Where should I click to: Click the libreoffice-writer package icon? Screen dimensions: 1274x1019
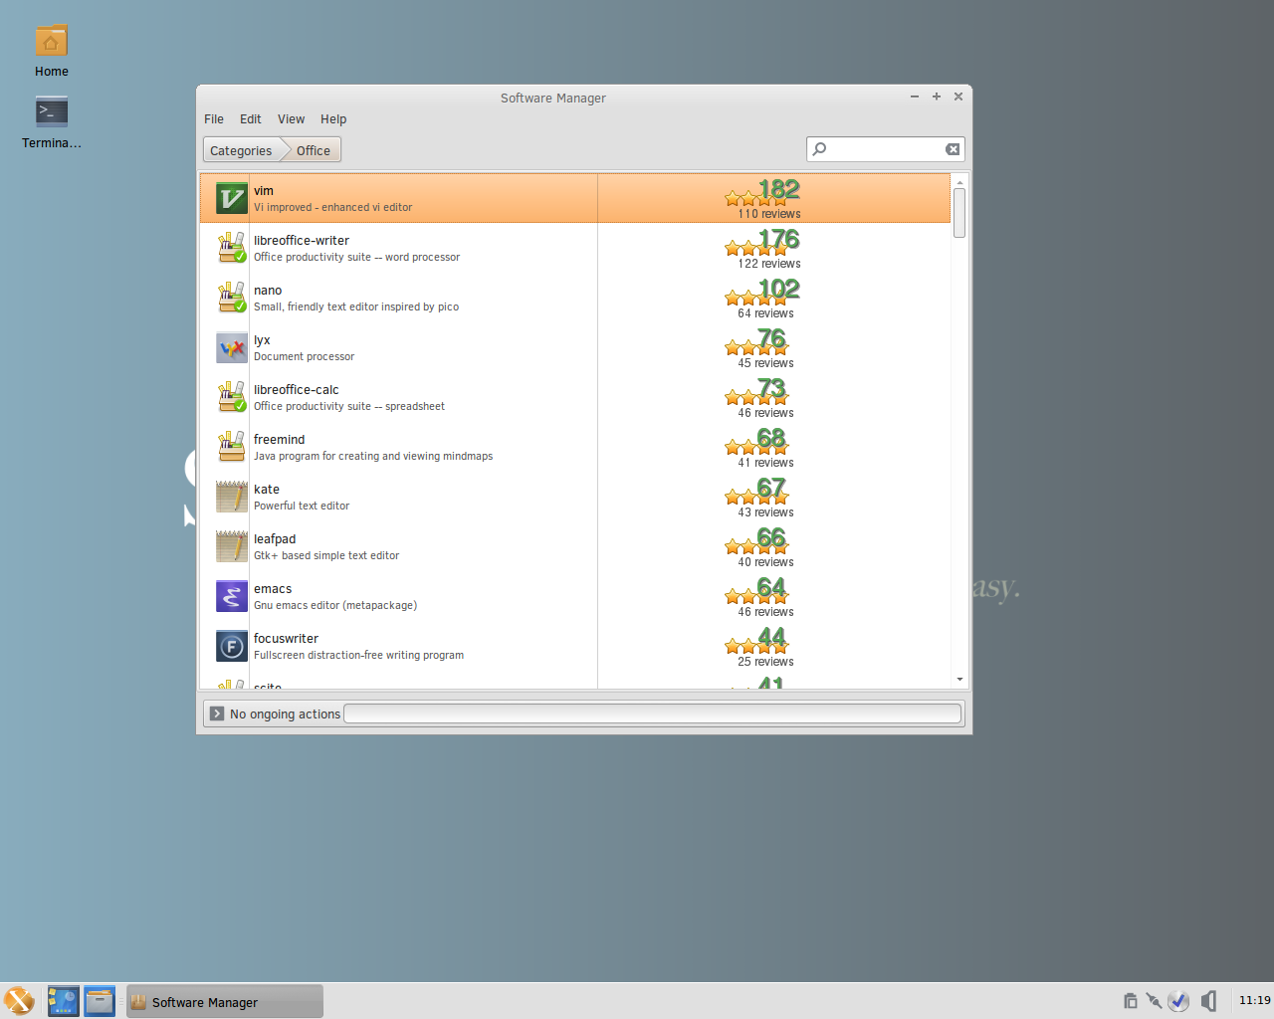(231, 248)
